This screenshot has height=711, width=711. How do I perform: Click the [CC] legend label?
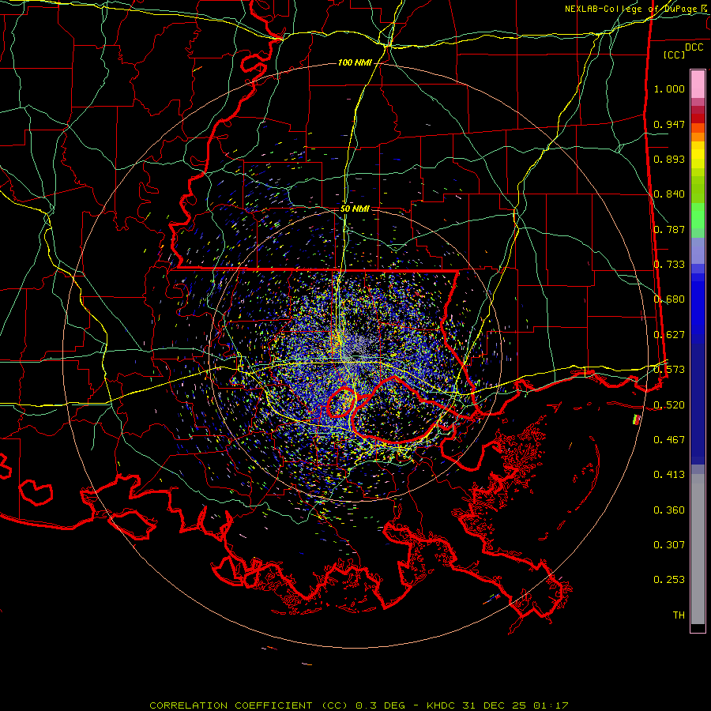675,55
